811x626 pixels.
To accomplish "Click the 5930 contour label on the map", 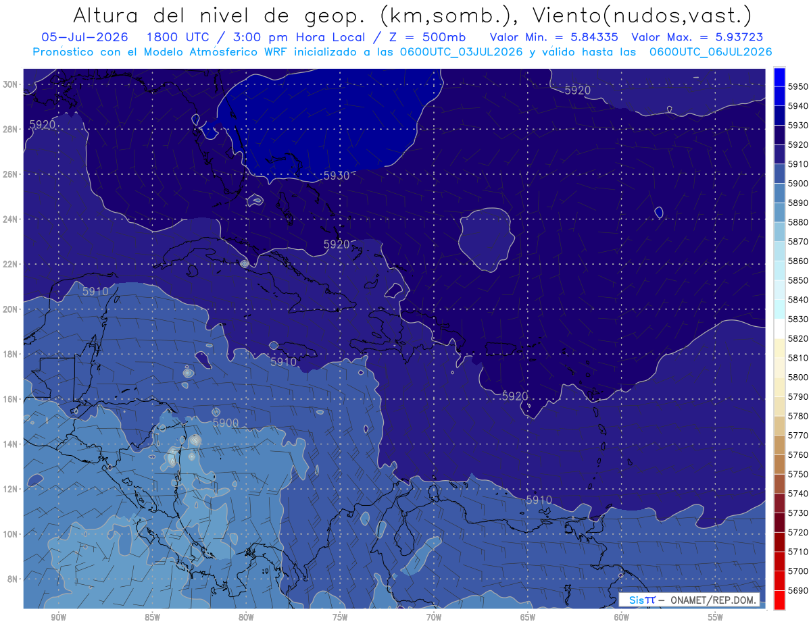I will point(337,176).
